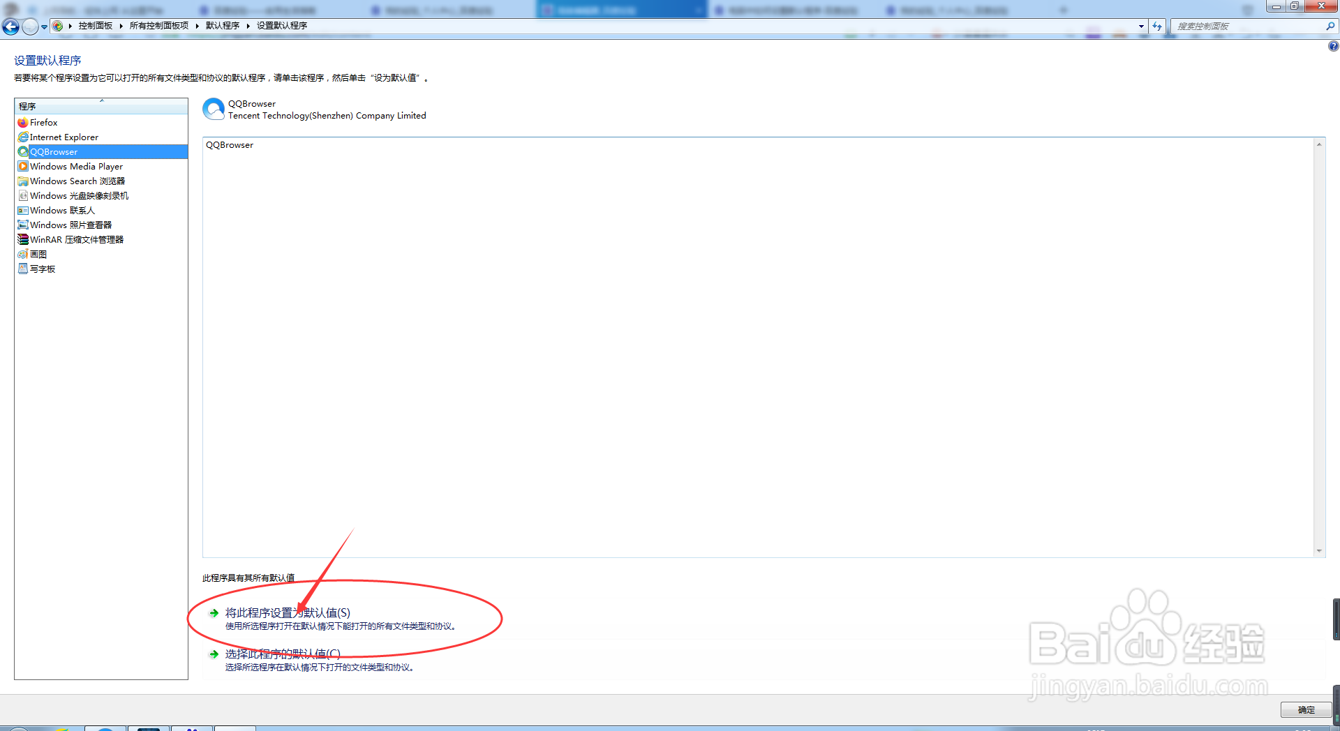Viewport: 1340px width, 731px height.
Task: Open 默认程序 in the breadcrumb
Action: [x=223, y=26]
